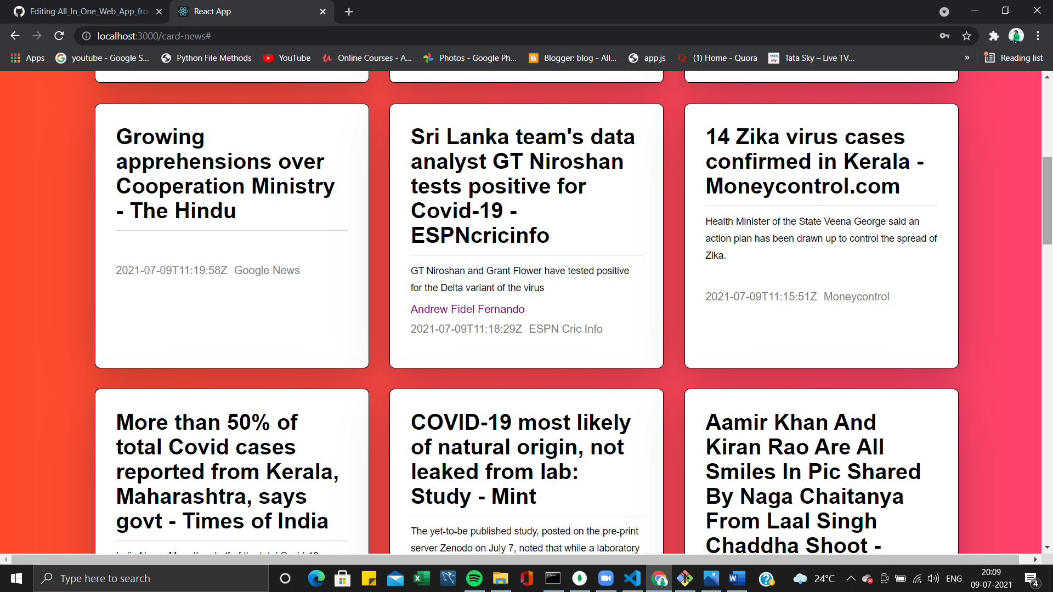Open the Apps bookmarks shortcut

click(x=28, y=58)
